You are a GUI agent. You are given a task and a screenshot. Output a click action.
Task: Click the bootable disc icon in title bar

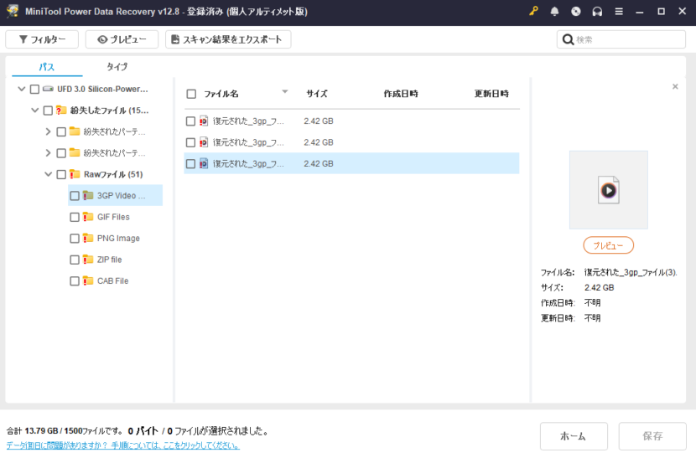pos(575,12)
